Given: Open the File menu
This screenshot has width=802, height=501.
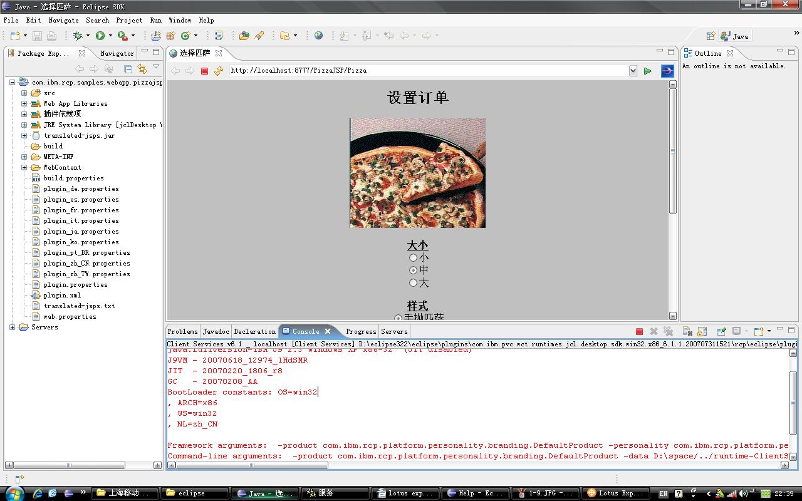Looking at the screenshot, I should tap(11, 20).
